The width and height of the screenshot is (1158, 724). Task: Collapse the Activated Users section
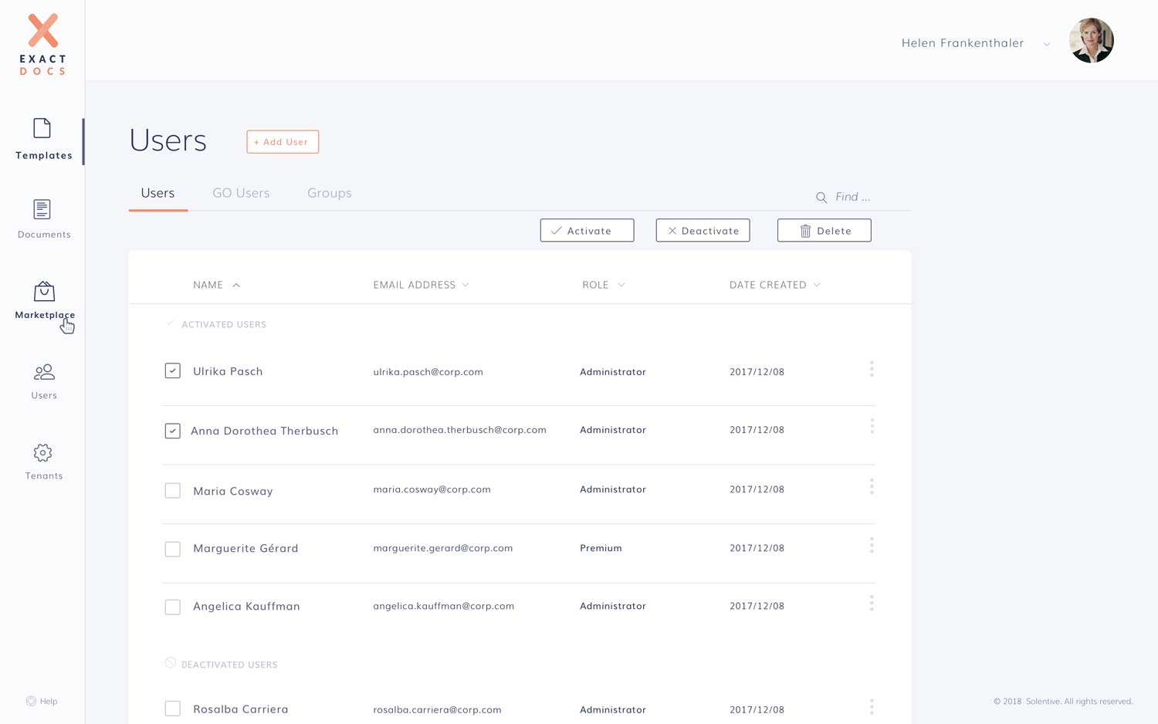coord(216,324)
